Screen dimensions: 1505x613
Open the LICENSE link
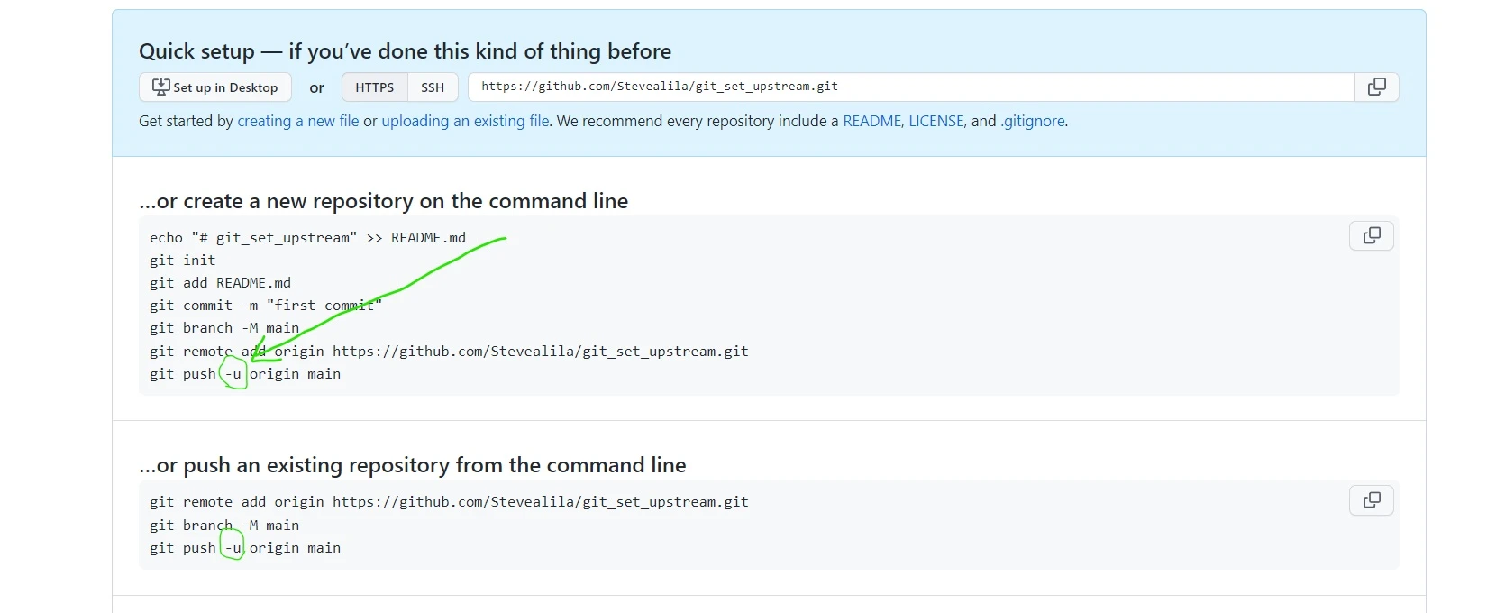tap(935, 121)
